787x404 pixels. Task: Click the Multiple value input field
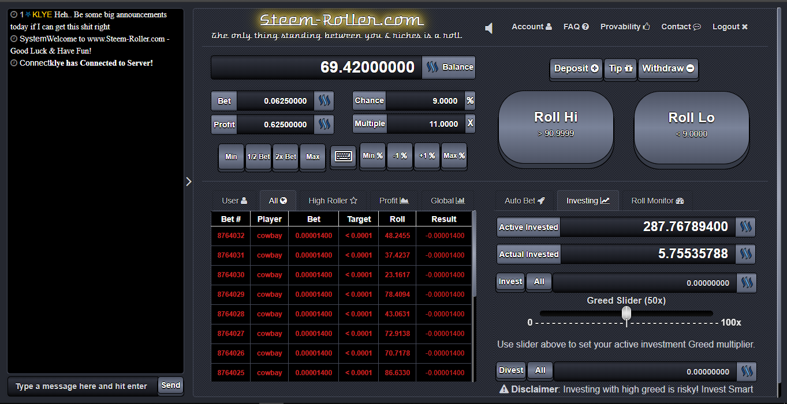tap(425, 123)
